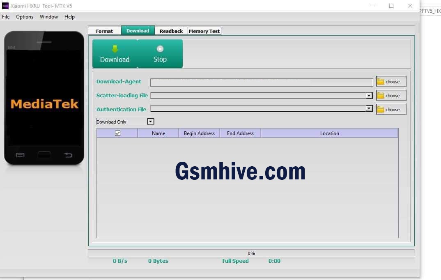Screen dimensions: 441x280
Task: Open the Help menu
Action: pyautogui.click(x=69, y=17)
